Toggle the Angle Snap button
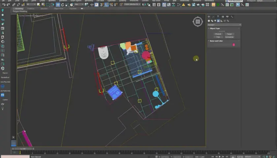The width and height of the screenshot is (277, 158). [x=107, y=5]
